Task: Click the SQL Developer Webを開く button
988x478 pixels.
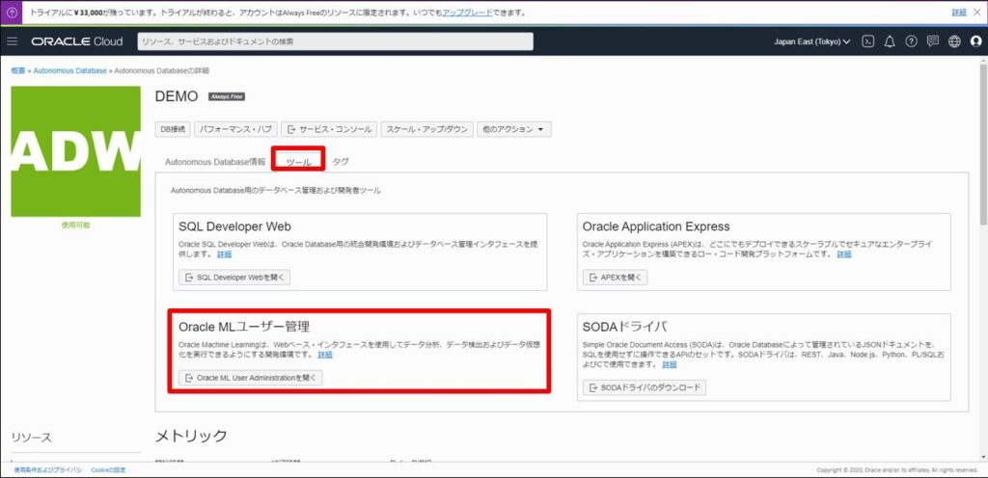Action: coord(234,278)
